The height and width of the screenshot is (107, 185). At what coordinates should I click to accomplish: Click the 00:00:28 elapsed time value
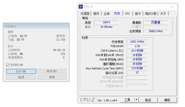pos(59,50)
